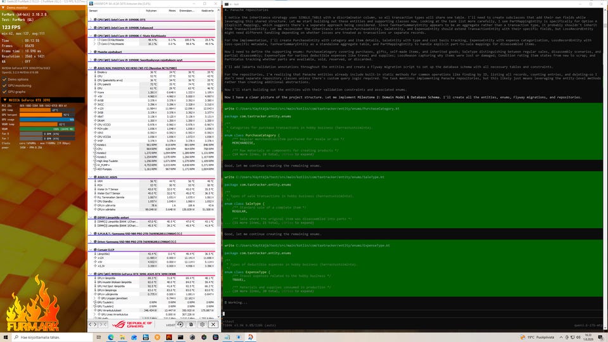608x342 pixels.
Task: Toggle FurMark Demo options checkbox
Action: coord(4,80)
